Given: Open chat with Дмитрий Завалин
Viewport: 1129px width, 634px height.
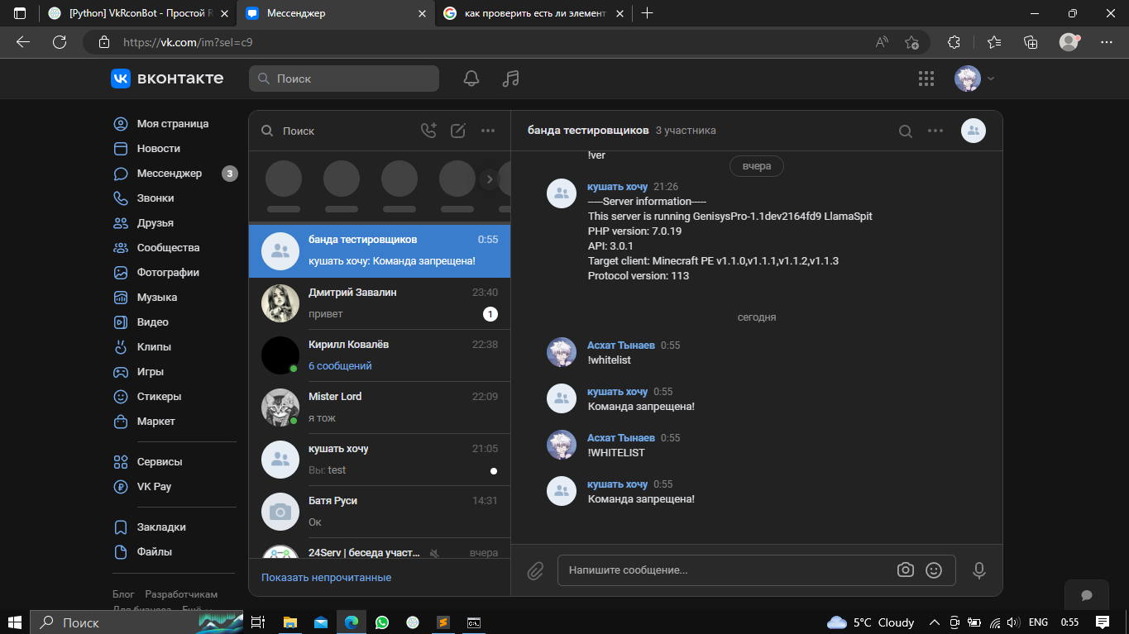Looking at the screenshot, I should click(380, 303).
